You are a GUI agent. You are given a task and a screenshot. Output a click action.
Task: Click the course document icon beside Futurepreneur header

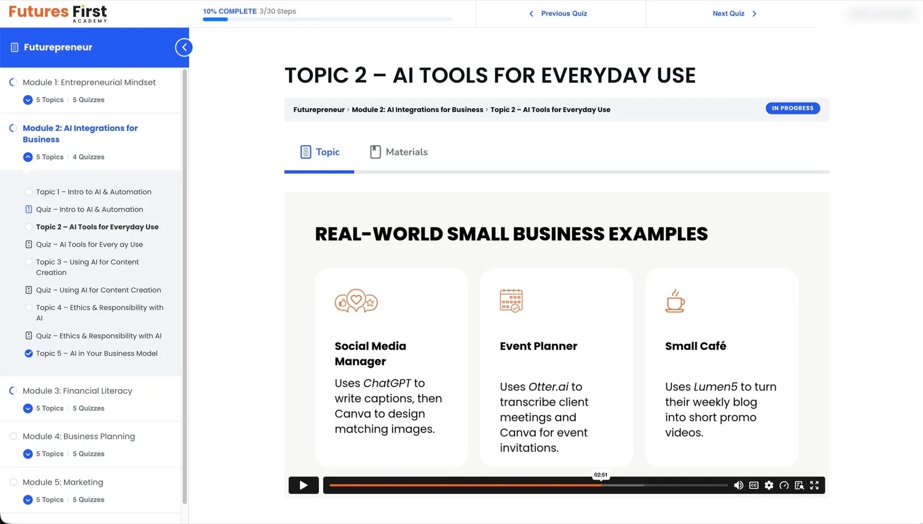click(14, 47)
